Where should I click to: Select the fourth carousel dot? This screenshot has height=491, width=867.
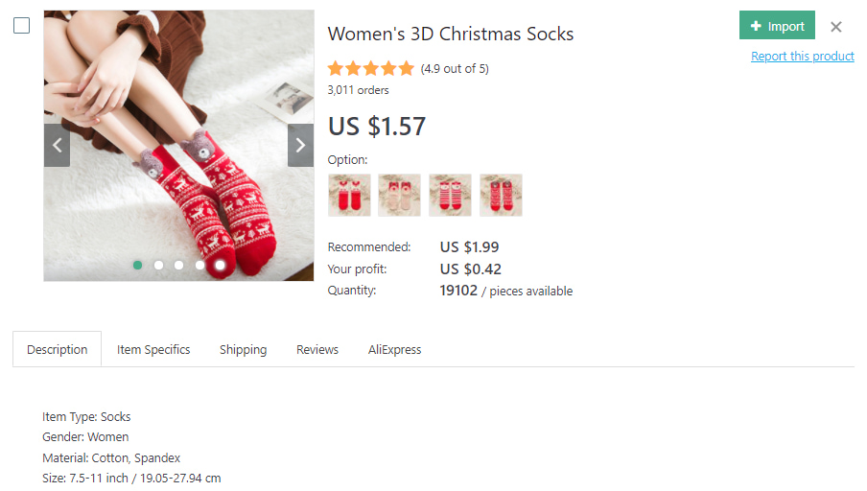(x=199, y=265)
